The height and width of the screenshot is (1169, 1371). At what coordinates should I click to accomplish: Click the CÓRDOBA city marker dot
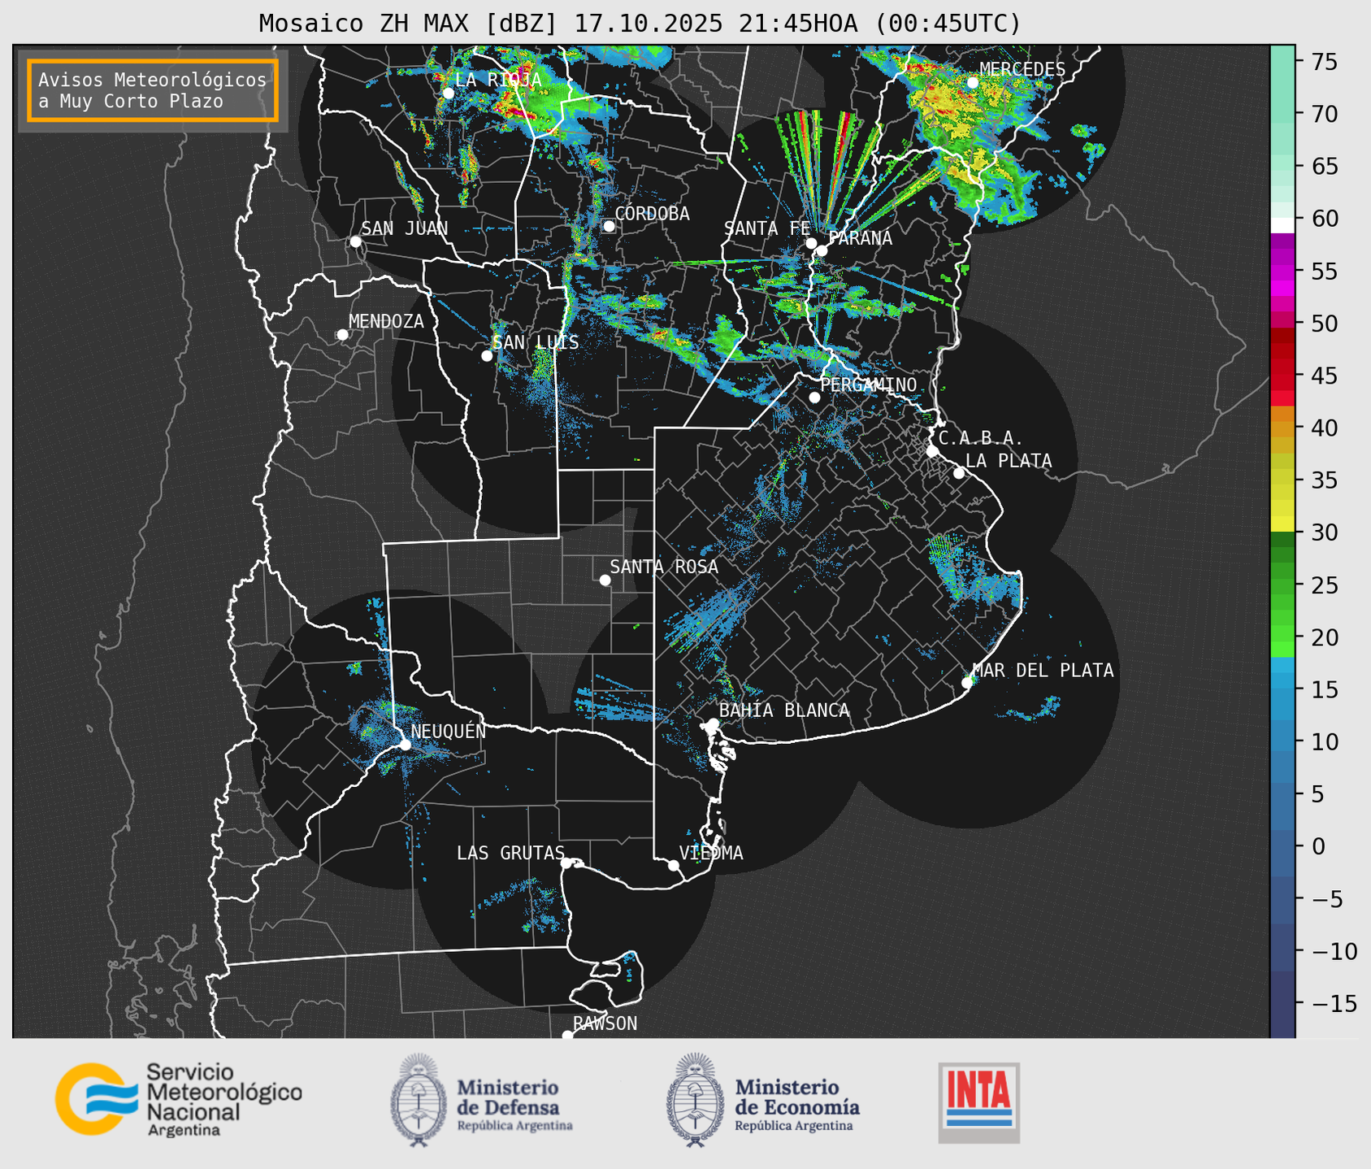pyautogui.click(x=609, y=226)
